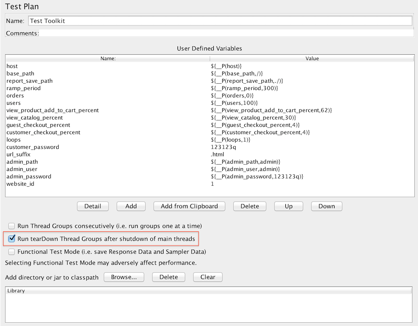Screen dimensions: 418x326
Task: Click Add from Clipboard button
Action: click(189, 206)
